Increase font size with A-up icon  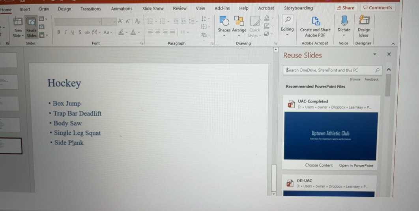point(120,21)
